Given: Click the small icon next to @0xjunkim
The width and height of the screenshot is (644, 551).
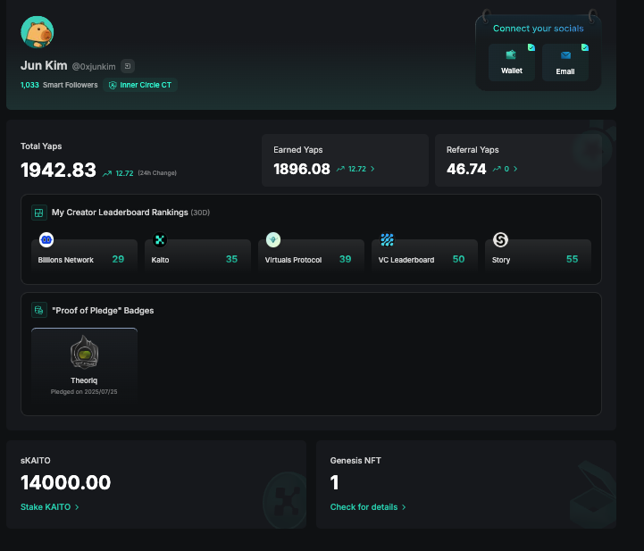Looking at the screenshot, I should click(128, 66).
